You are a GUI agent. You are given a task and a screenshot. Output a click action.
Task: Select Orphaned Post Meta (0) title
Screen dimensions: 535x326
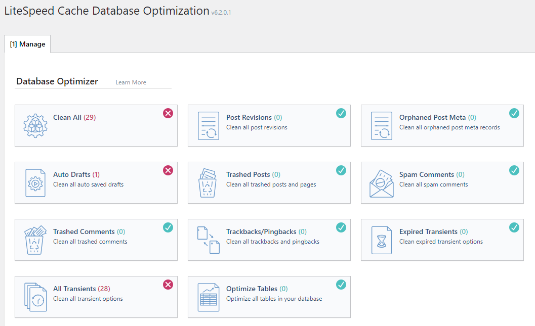point(438,118)
